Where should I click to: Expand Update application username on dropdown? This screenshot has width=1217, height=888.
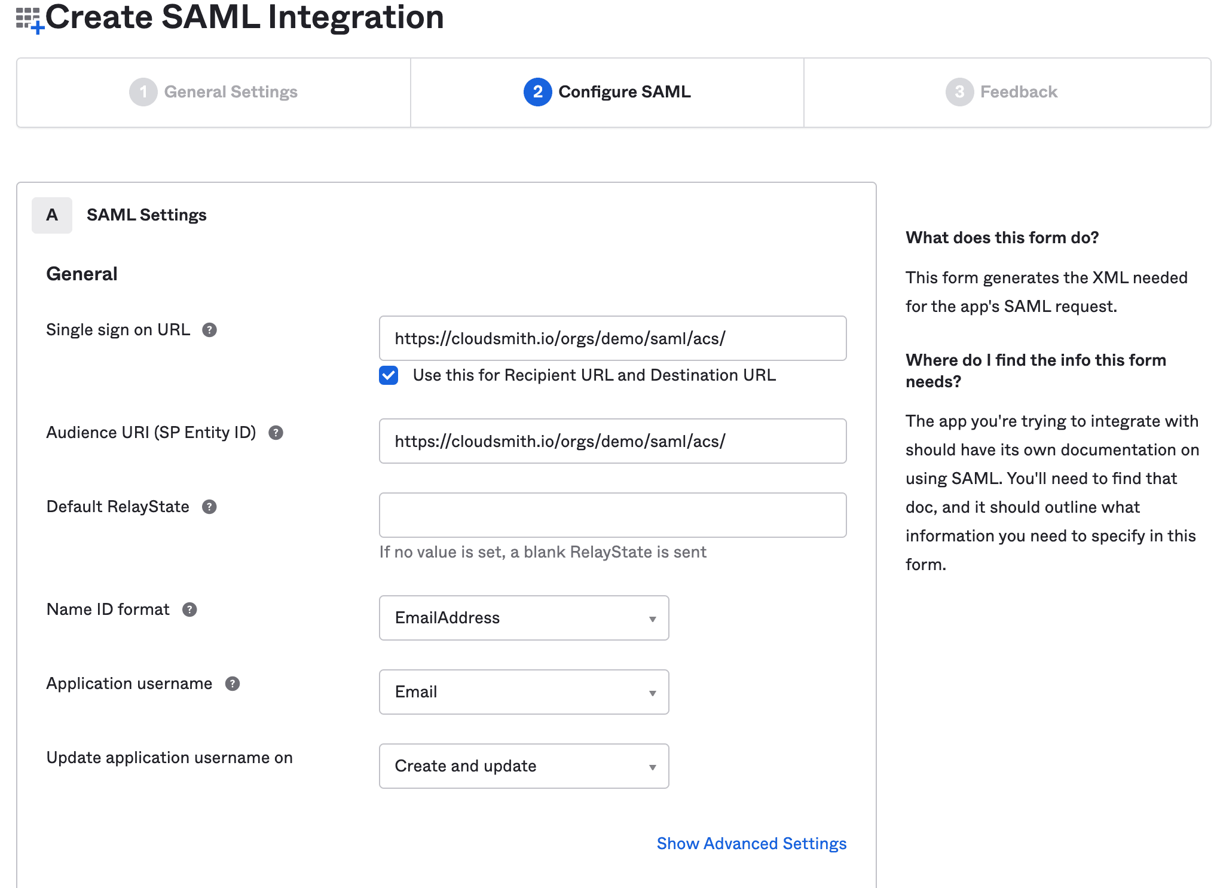pyautogui.click(x=524, y=766)
